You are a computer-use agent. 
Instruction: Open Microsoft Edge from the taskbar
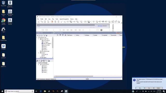tap(41, 91)
